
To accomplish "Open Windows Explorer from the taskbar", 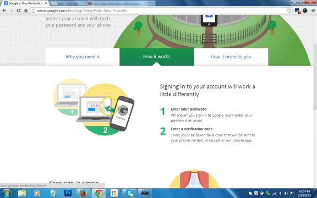I will click(x=22, y=193).
